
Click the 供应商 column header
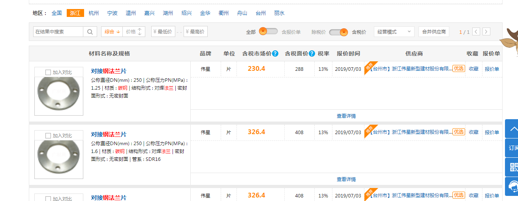[414, 53]
